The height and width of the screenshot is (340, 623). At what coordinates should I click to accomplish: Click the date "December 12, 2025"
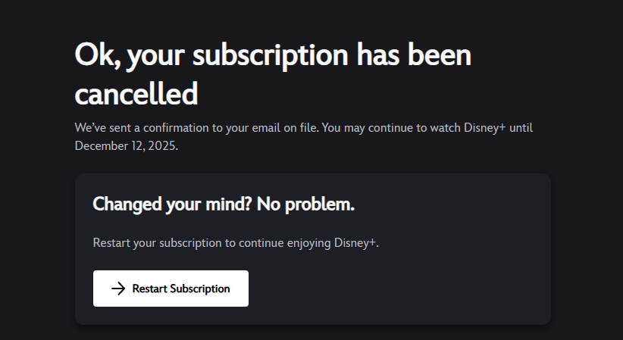pos(125,146)
